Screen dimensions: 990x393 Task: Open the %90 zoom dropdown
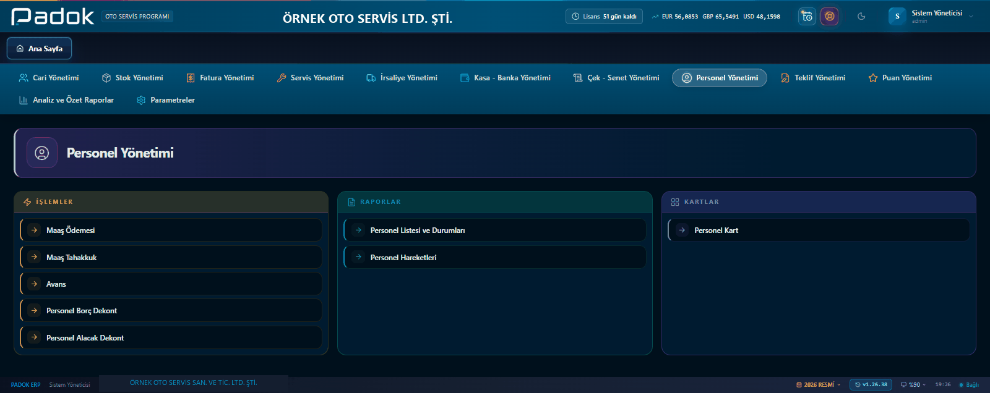[913, 384]
